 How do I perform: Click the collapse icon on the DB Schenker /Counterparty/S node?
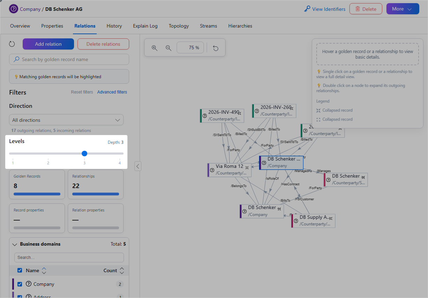363,177
